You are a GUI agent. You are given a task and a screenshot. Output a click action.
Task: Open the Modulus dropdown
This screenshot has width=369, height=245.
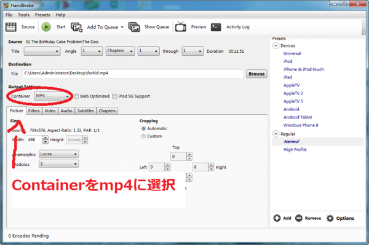(x=59, y=164)
